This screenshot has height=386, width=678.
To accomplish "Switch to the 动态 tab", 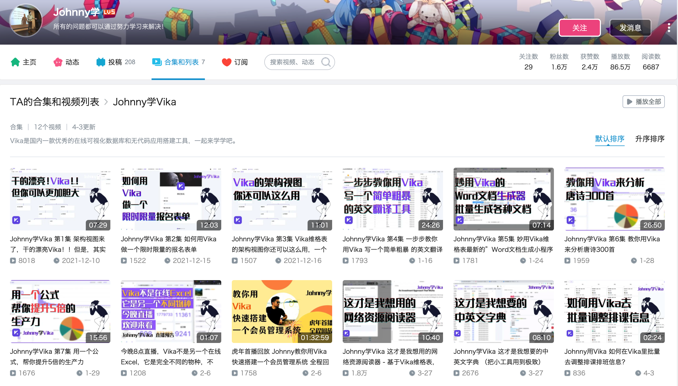I will point(67,62).
